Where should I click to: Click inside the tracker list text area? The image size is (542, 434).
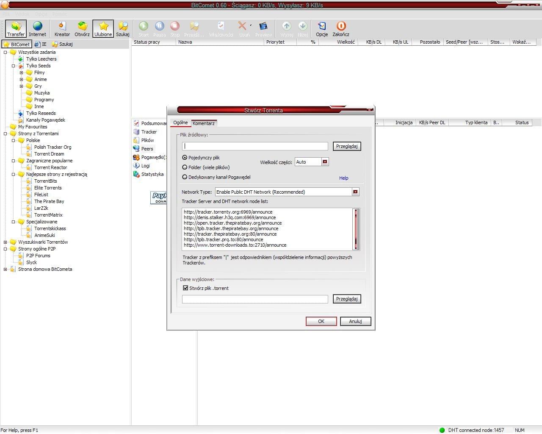[267, 229]
